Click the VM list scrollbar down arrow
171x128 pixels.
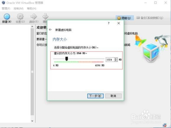coord(32,121)
